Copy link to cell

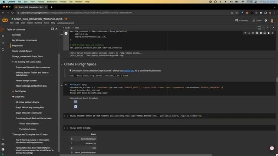click(253, 33)
